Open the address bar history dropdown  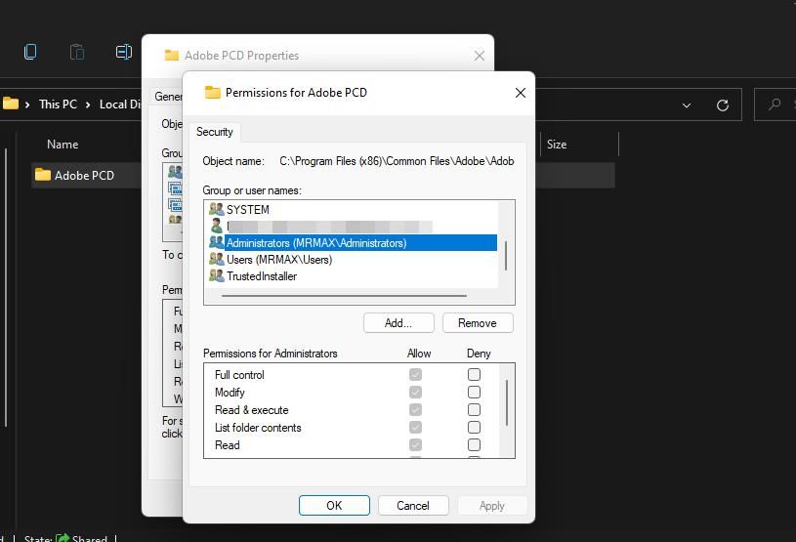coord(687,104)
